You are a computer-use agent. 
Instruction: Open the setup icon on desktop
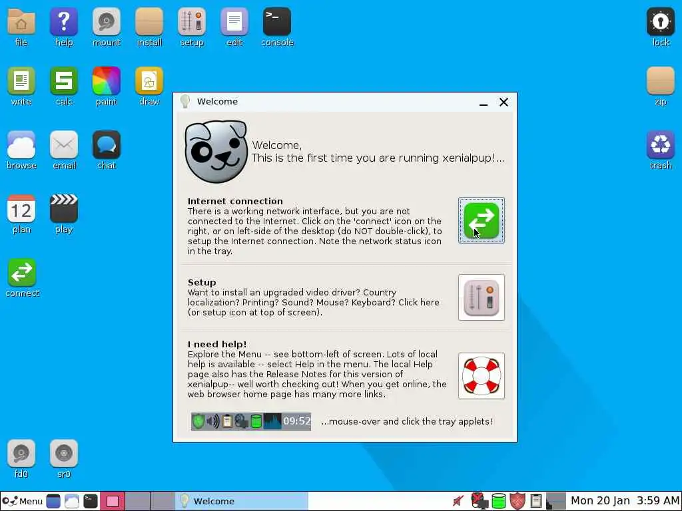pyautogui.click(x=192, y=22)
